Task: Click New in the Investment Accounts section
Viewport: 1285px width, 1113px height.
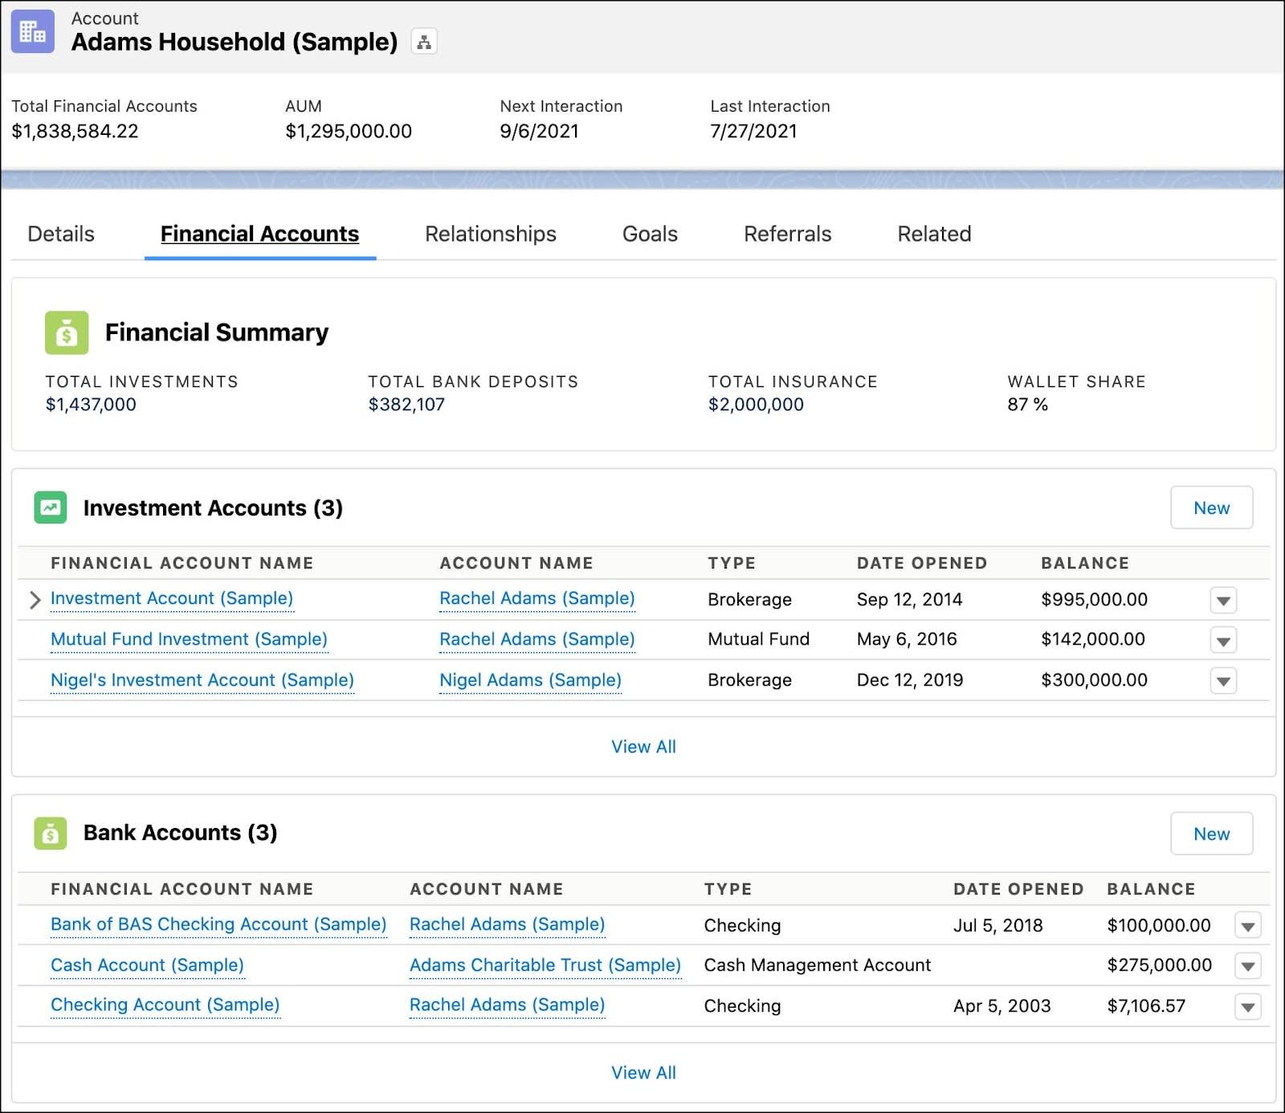Action: coord(1211,508)
